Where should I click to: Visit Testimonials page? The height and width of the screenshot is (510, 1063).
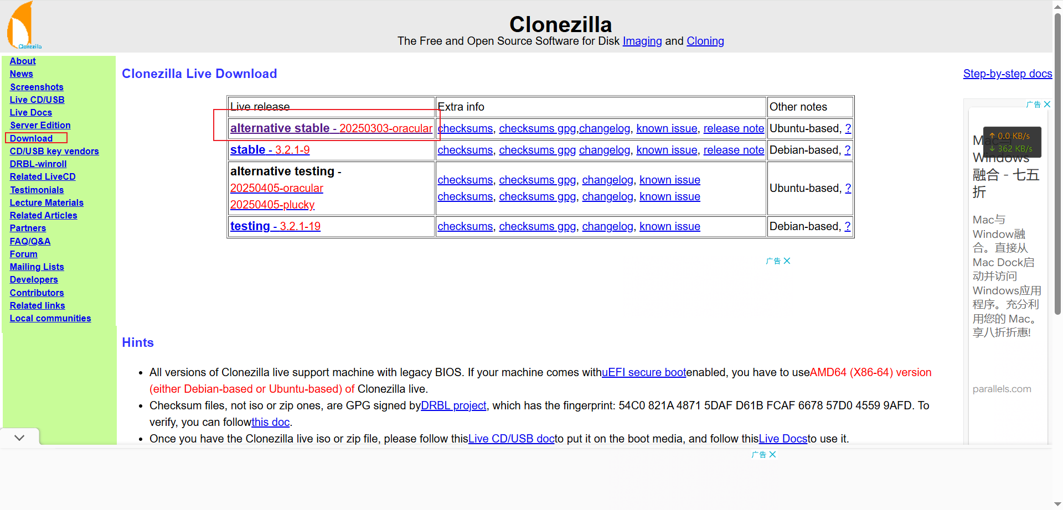tap(37, 190)
